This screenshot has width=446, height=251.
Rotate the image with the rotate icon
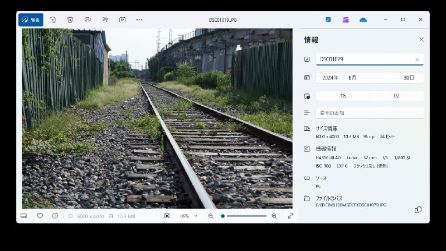coord(53,20)
